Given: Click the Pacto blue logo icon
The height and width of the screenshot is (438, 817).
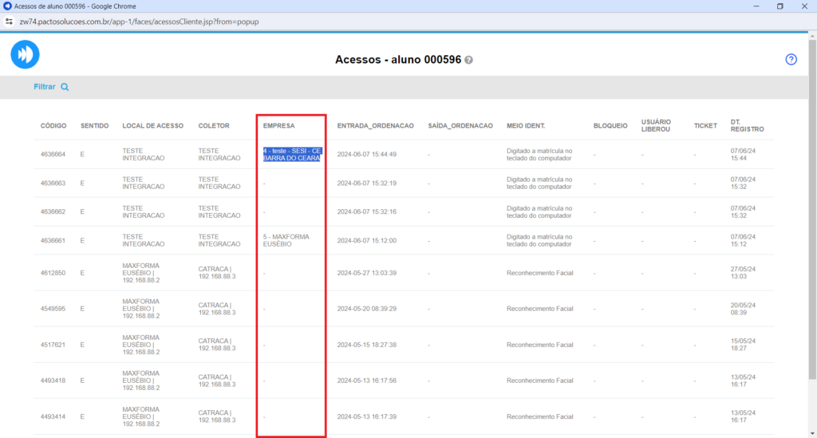Looking at the screenshot, I should pos(25,54).
